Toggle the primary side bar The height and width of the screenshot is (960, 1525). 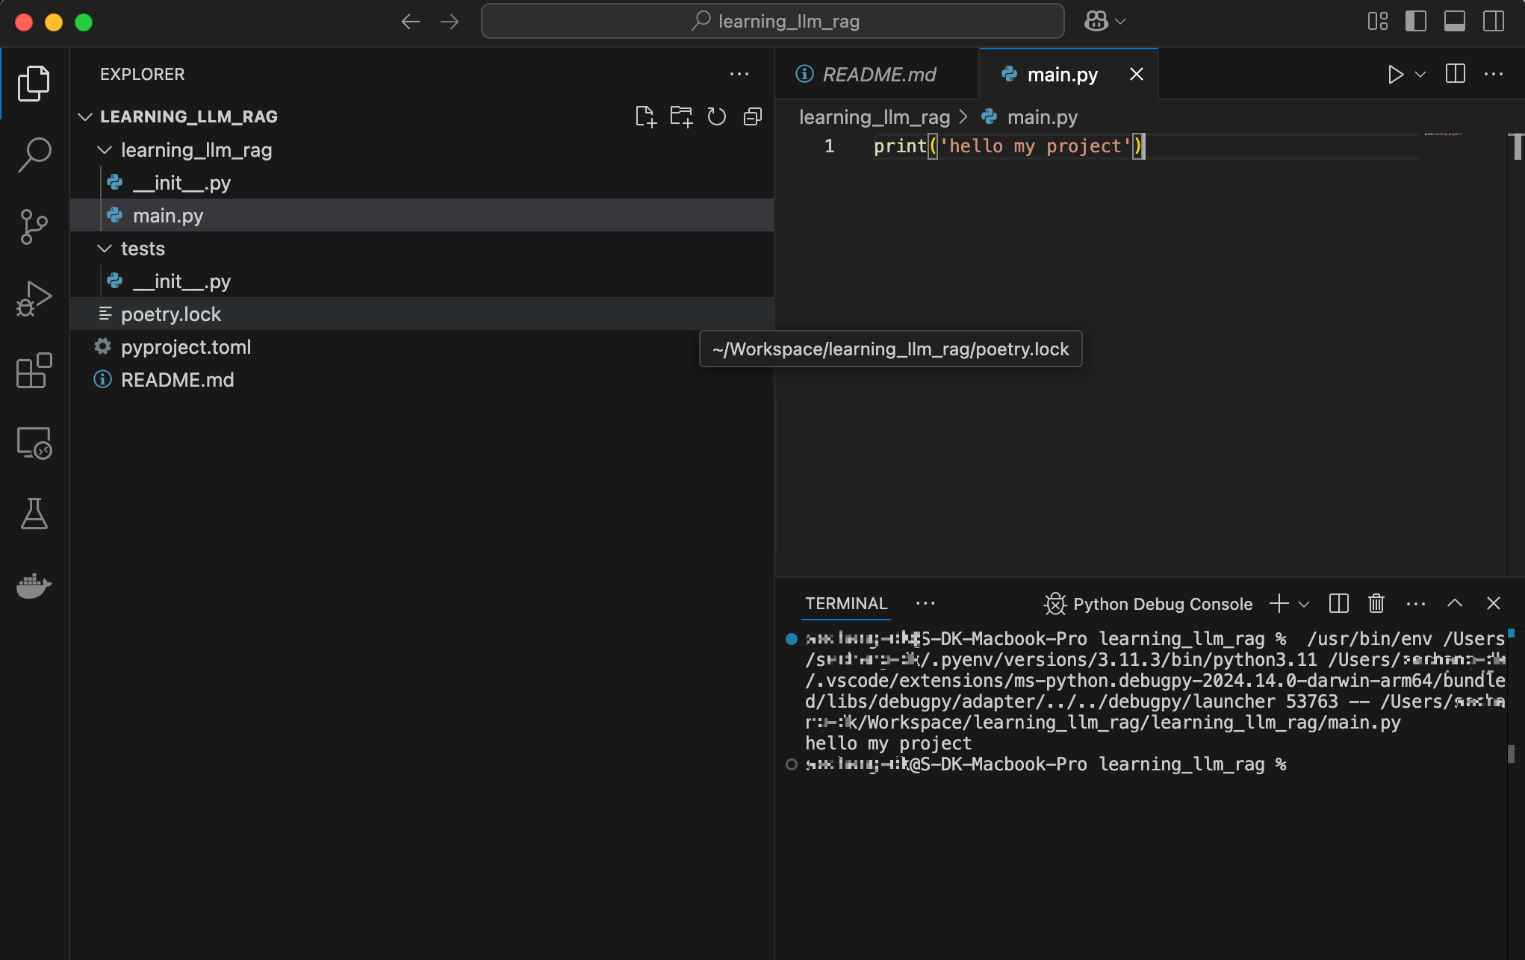[1416, 22]
